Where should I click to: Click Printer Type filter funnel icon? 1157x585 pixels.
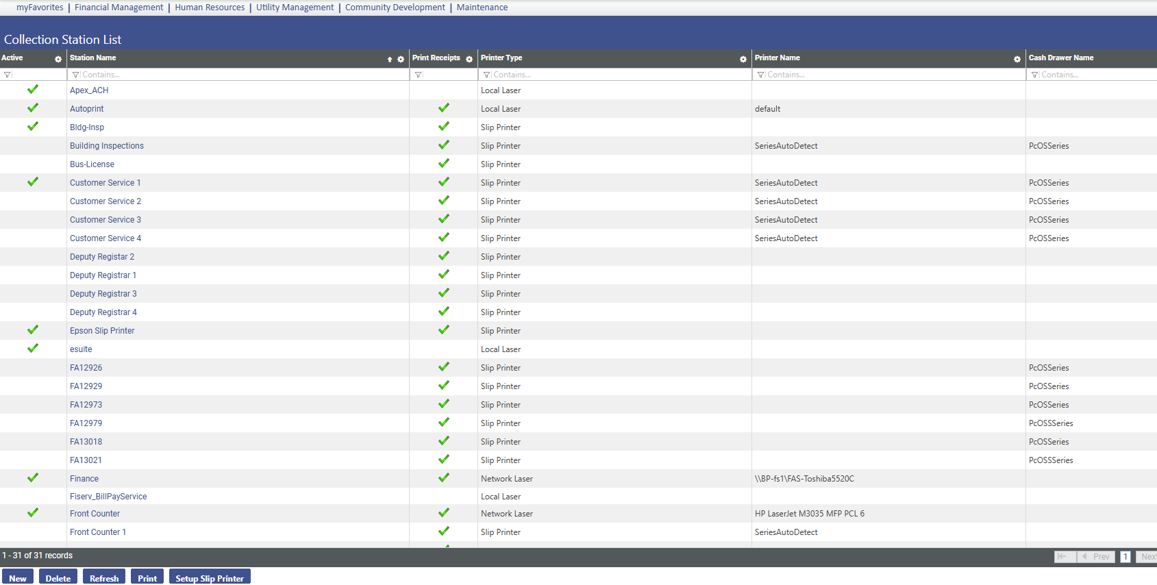pyautogui.click(x=487, y=75)
